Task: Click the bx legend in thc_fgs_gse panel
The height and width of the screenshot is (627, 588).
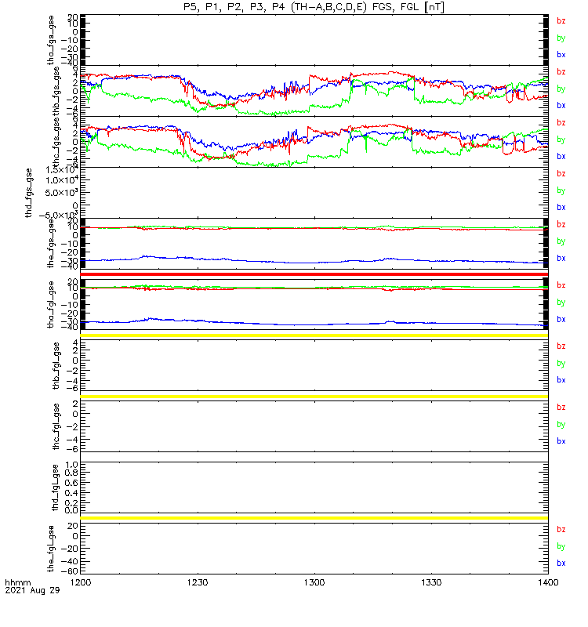Action: point(561,156)
